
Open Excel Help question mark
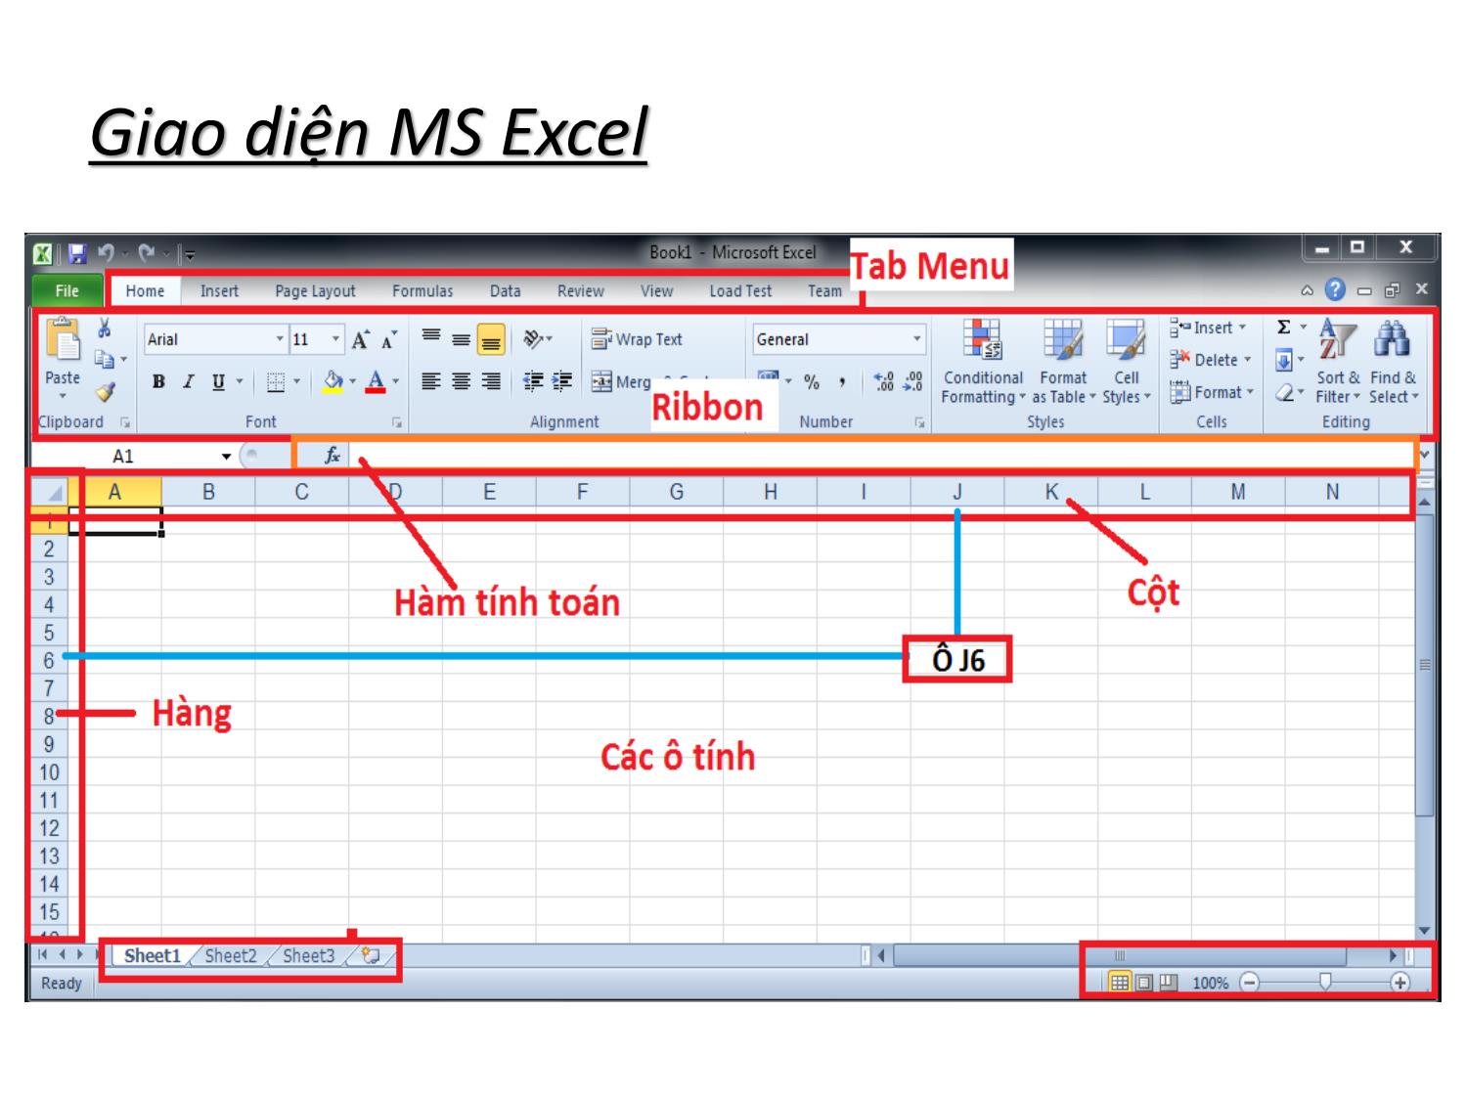[1335, 289]
